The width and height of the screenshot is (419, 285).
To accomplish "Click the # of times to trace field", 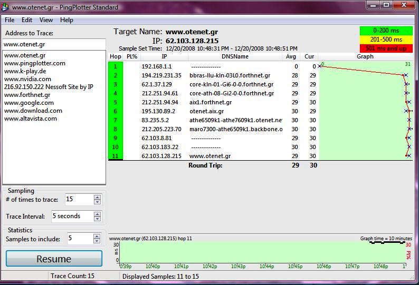I will (79, 199).
